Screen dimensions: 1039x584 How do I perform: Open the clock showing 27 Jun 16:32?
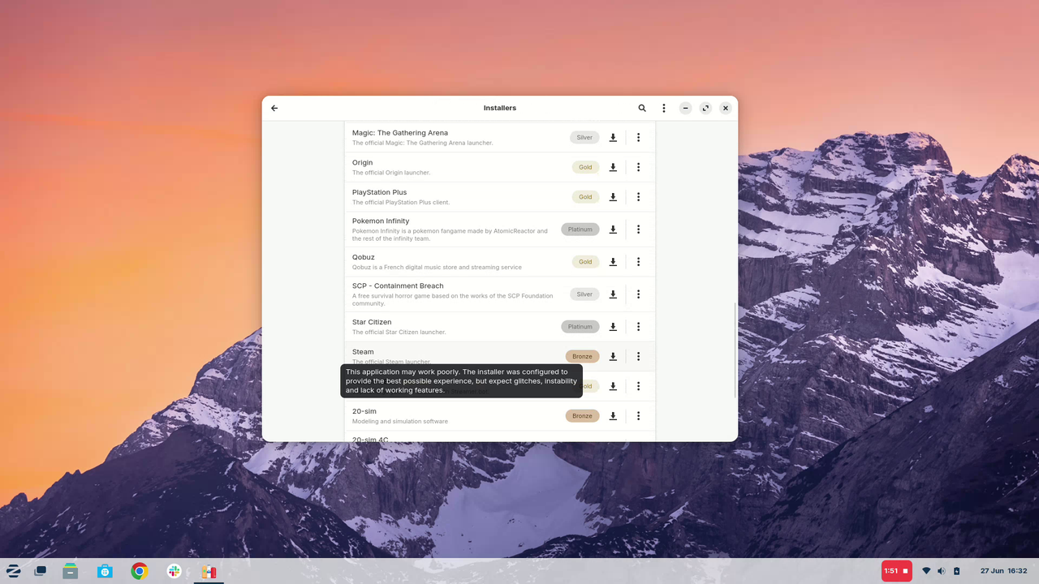1004,571
